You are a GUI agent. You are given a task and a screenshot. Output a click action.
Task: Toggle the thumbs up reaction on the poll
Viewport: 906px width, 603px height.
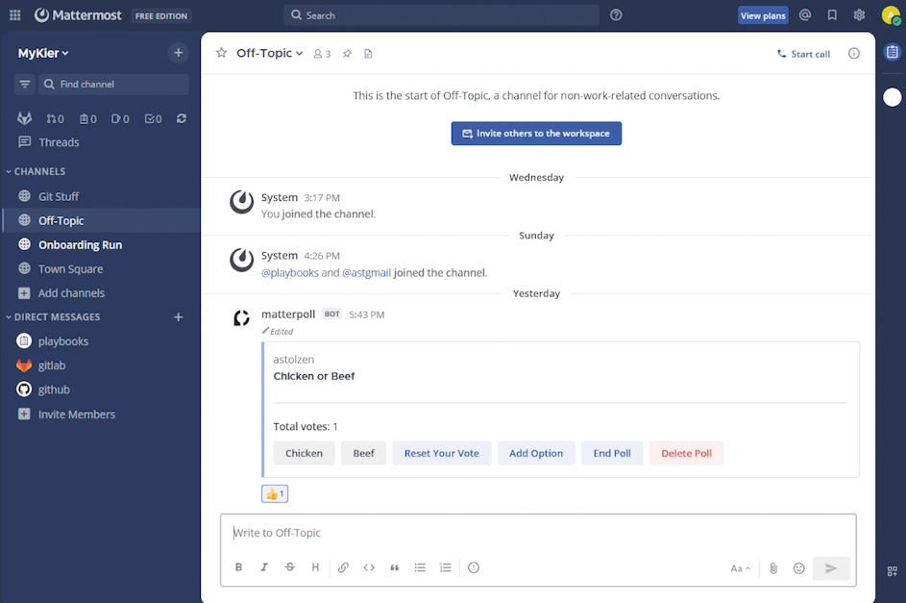tap(275, 494)
